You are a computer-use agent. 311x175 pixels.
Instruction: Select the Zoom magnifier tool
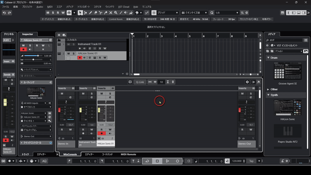tap(115, 13)
